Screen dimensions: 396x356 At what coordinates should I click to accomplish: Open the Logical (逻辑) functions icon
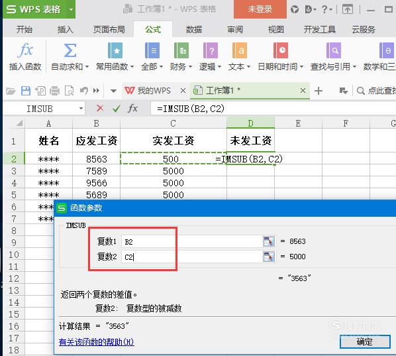[211, 50]
